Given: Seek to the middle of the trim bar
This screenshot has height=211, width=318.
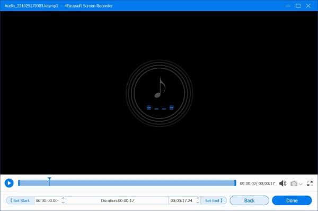Looking at the screenshot, I should pos(127,183).
